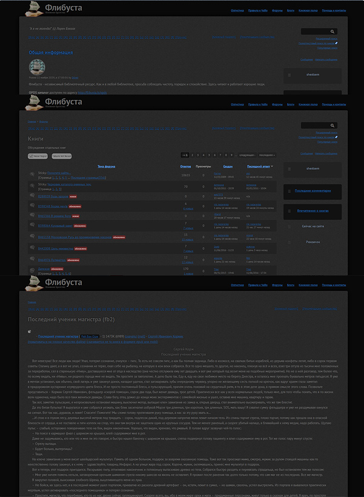Click the Форумы breadcrumb on the Книги page
Image resolution: width=364 pixels, height=497 pixels.
coord(44,122)
